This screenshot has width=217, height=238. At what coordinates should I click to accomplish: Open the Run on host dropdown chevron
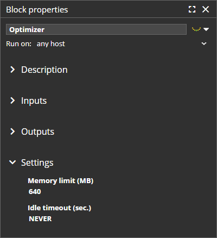click(x=204, y=43)
